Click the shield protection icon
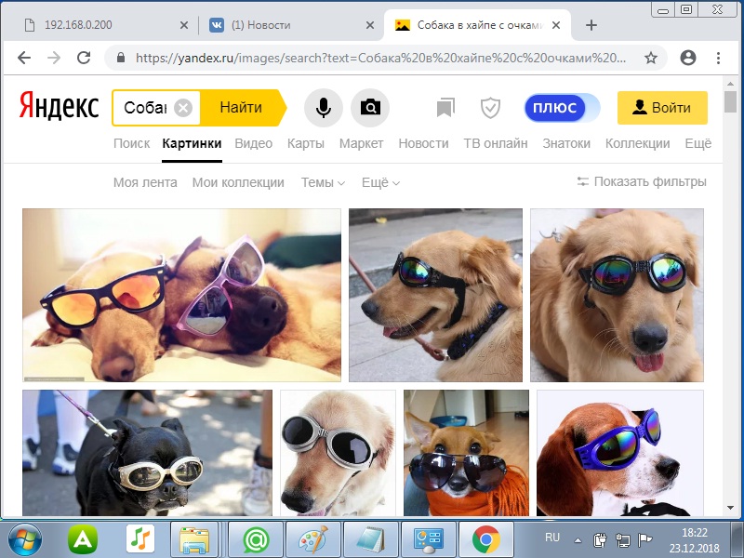Screen dimensions: 744x558 tap(490, 108)
